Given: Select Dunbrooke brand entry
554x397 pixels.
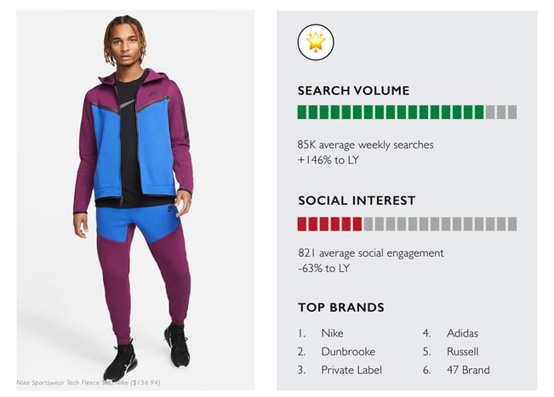Looking at the screenshot, I should point(348,351).
